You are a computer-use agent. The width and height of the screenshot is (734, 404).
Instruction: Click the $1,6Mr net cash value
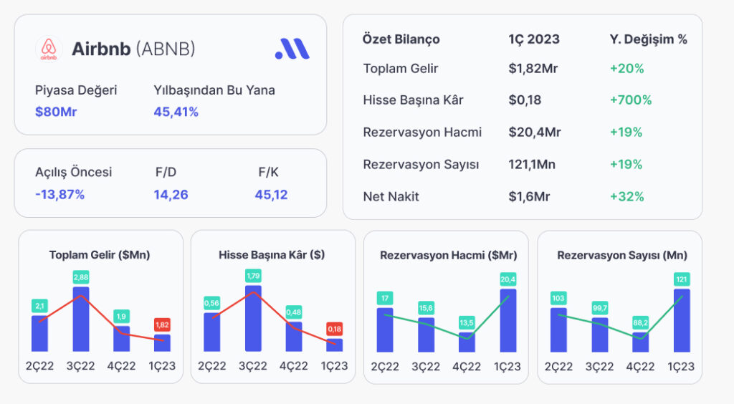coord(529,196)
